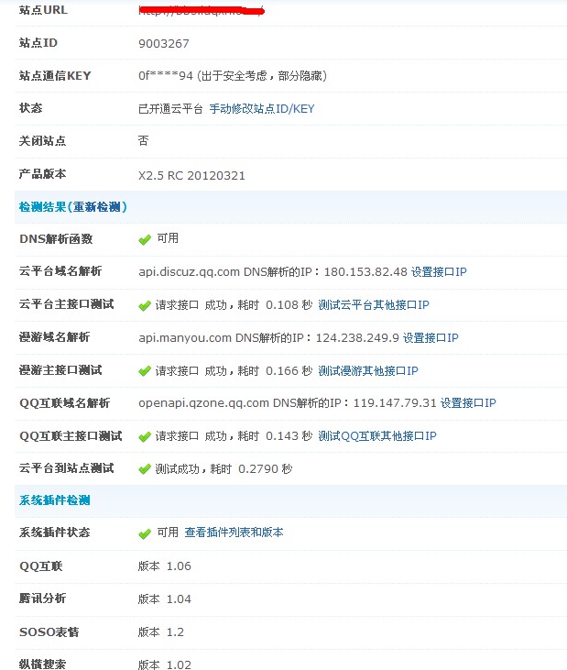The height and width of the screenshot is (670, 567).
Task: Click 0.108 秒 timing in 云平台主接口测试
Action: 289,304
